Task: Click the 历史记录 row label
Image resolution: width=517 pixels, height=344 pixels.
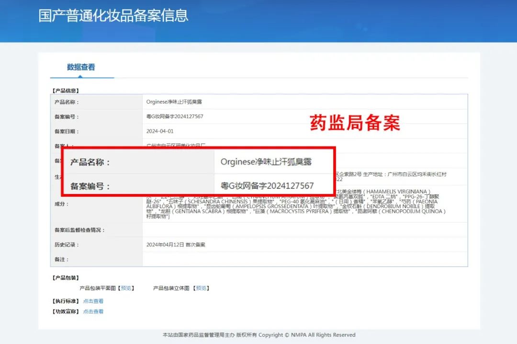Action: [x=67, y=245]
